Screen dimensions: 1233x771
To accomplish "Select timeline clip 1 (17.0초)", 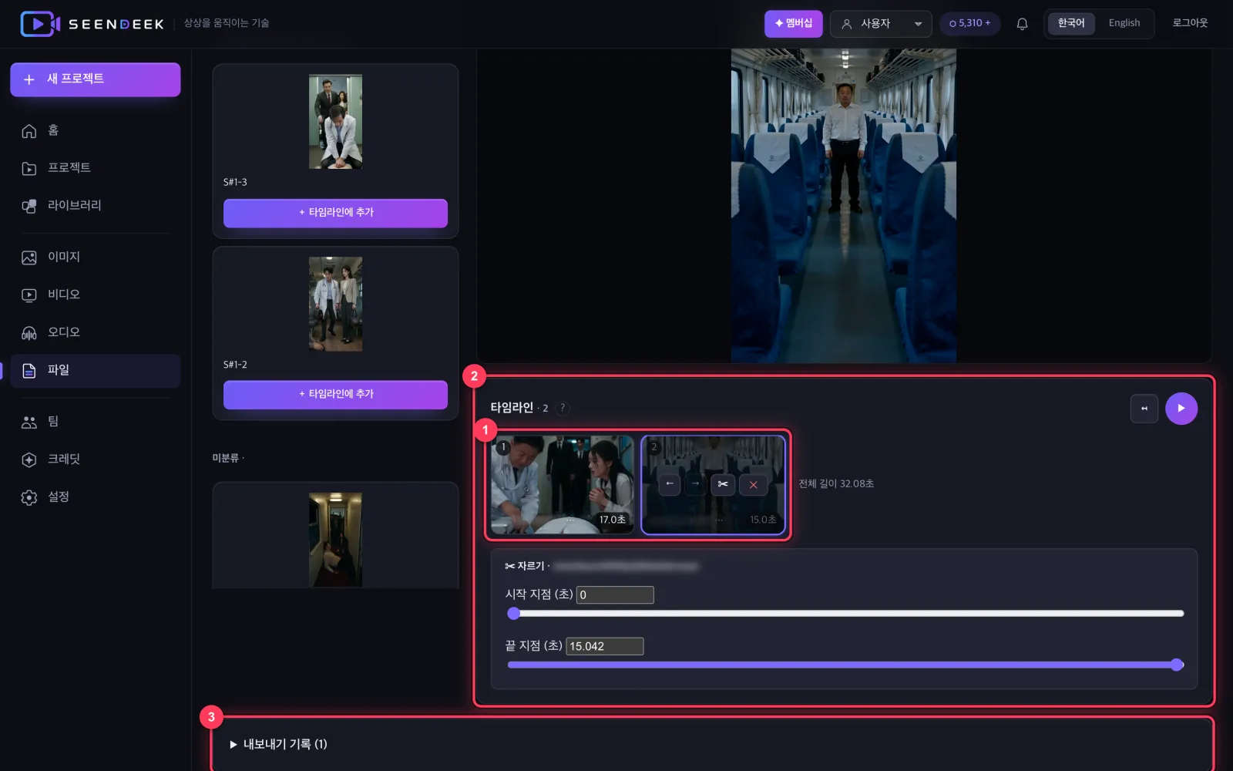I will coord(562,484).
